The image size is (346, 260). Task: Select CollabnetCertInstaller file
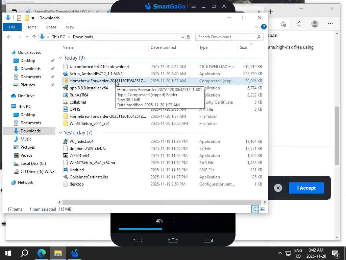[x=89, y=177]
